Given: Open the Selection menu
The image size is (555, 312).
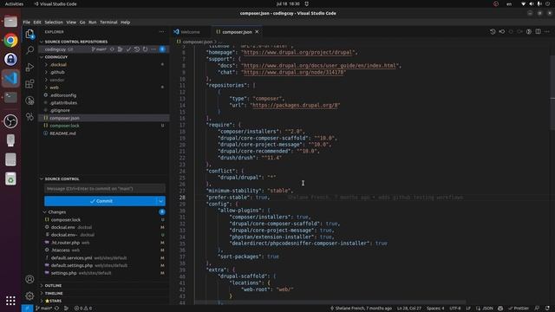Looking at the screenshot, I should [54, 22].
